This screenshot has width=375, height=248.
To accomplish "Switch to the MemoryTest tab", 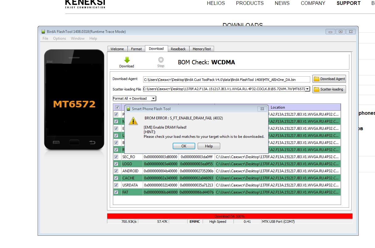I will pos(202,49).
